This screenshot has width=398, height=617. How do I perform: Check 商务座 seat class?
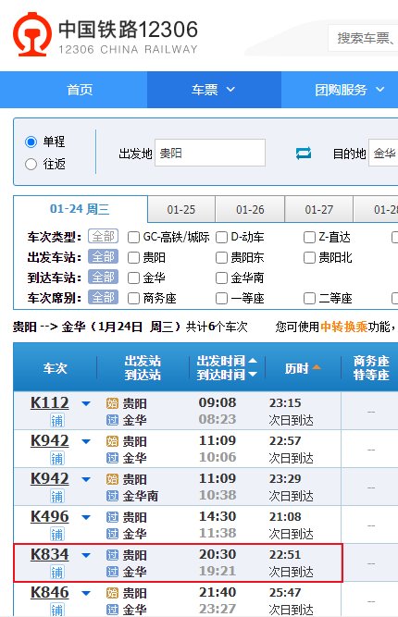click(x=134, y=299)
